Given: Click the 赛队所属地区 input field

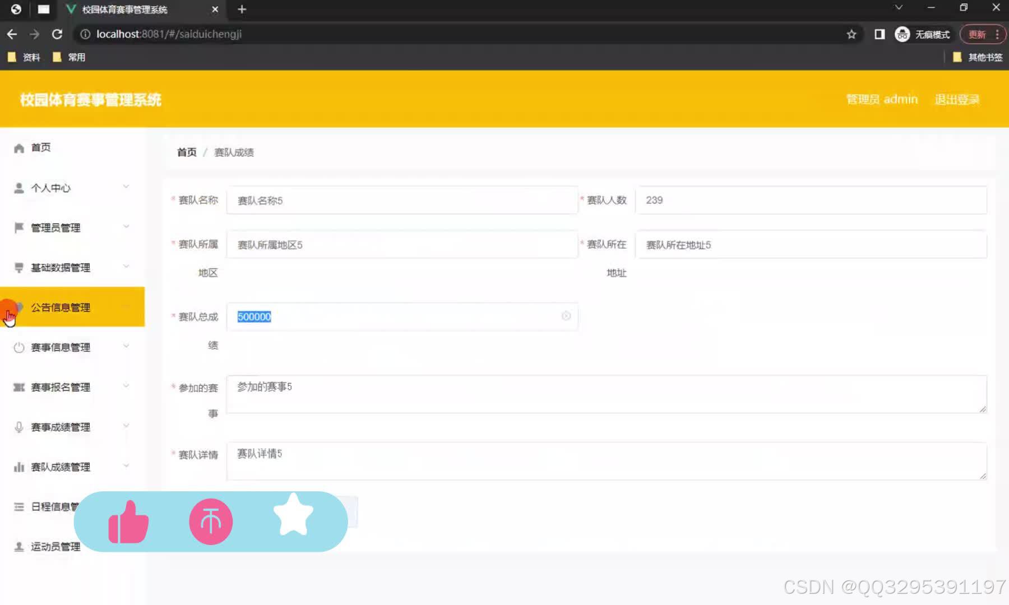Looking at the screenshot, I should (x=402, y=244).
